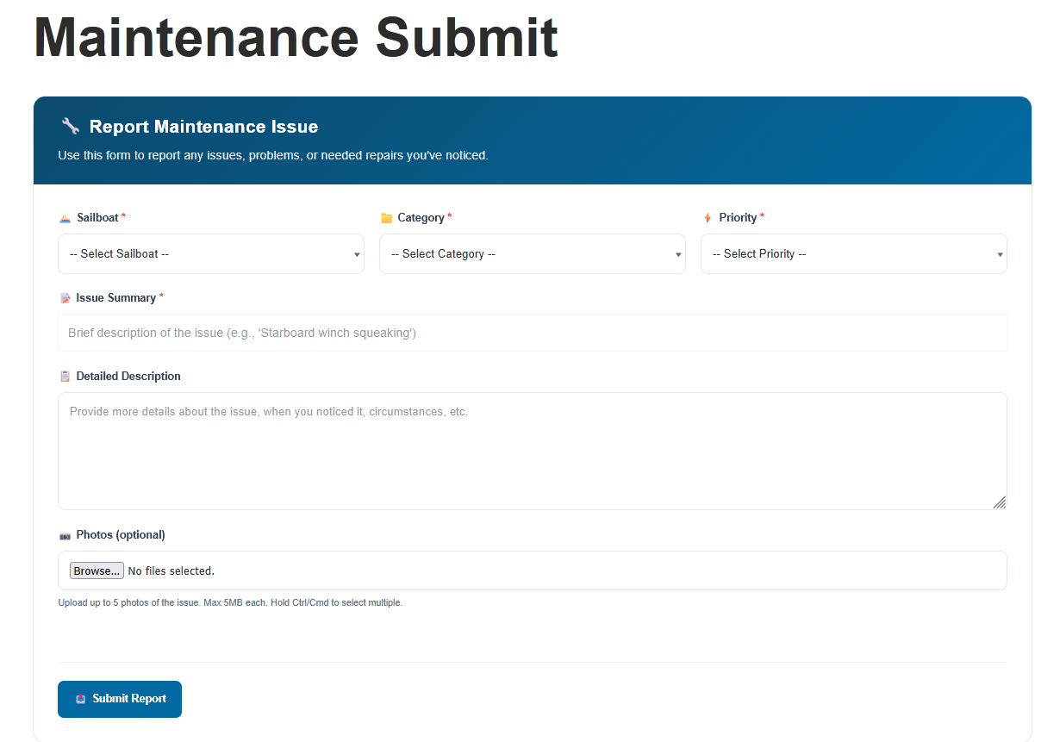Click the lightning bolt icon beside Priority

click(x=708, y=218)
